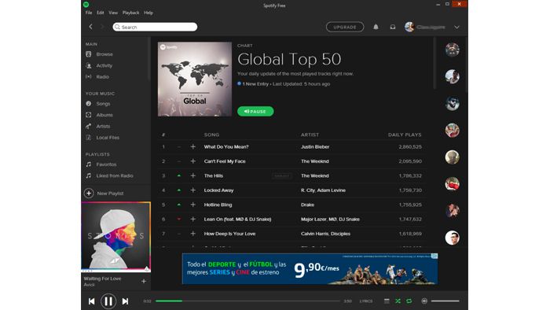Open the Favoritos playlist
Screen dimensions: 550x310
[106, 164]
